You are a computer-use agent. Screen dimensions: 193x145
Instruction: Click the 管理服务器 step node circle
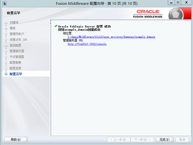coord(6,51)
